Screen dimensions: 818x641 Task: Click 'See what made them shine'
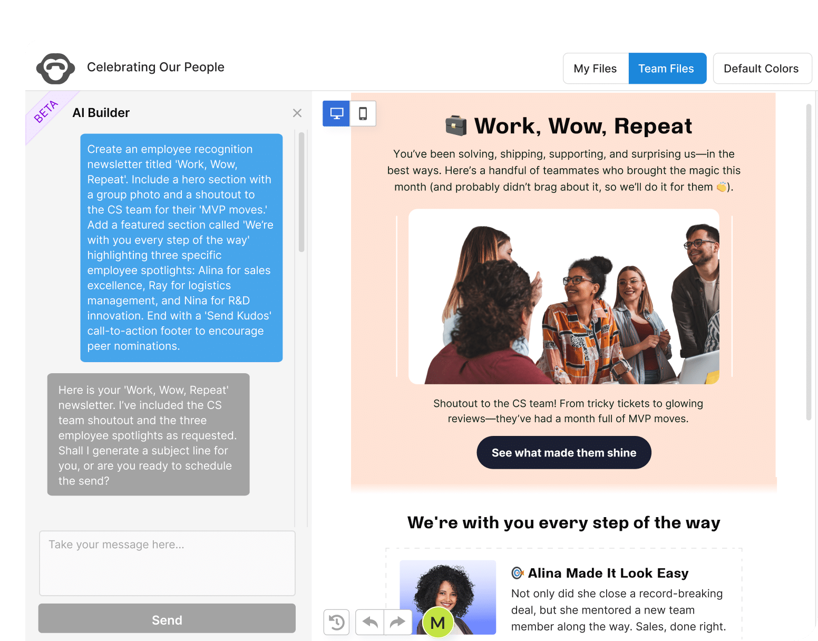(563, 452)
